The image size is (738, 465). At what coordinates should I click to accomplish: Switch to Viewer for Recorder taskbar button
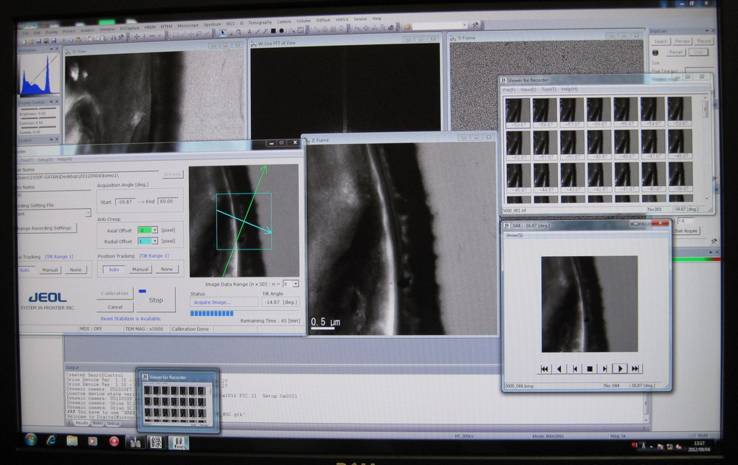179,442
